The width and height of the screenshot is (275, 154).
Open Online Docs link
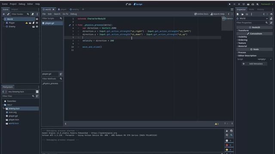202,14
